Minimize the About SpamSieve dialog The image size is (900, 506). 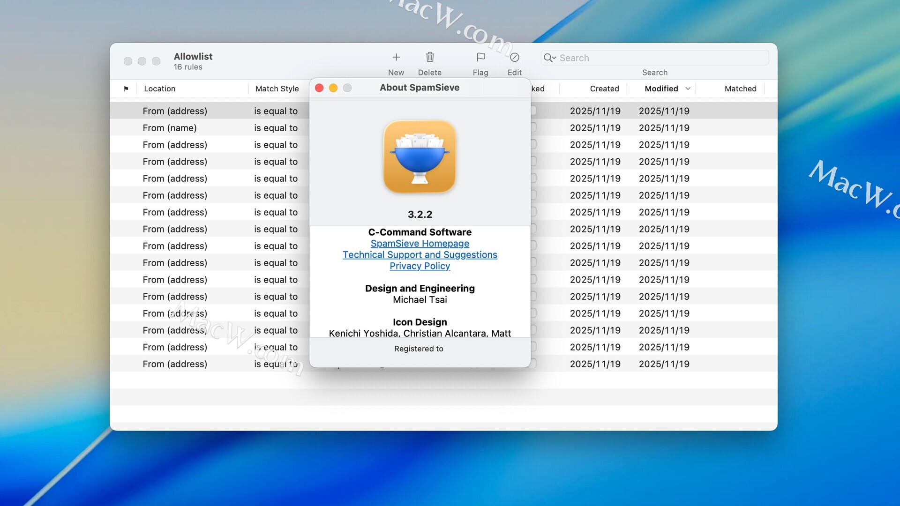click(x=333, y=88)
